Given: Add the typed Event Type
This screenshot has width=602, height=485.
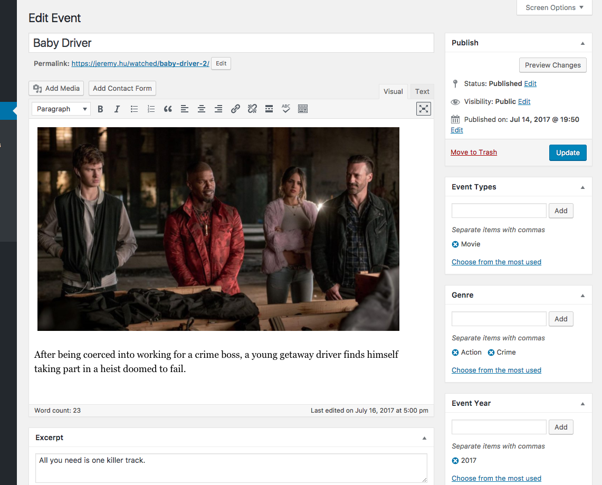Looking at the screenshot, I should tap(561, 211).
